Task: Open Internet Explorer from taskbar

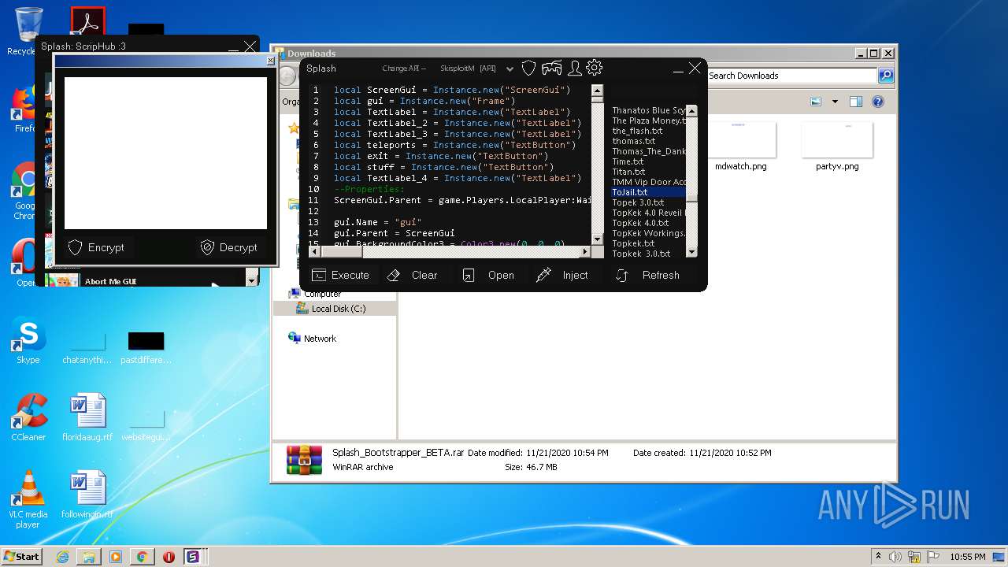Action: 62,557
